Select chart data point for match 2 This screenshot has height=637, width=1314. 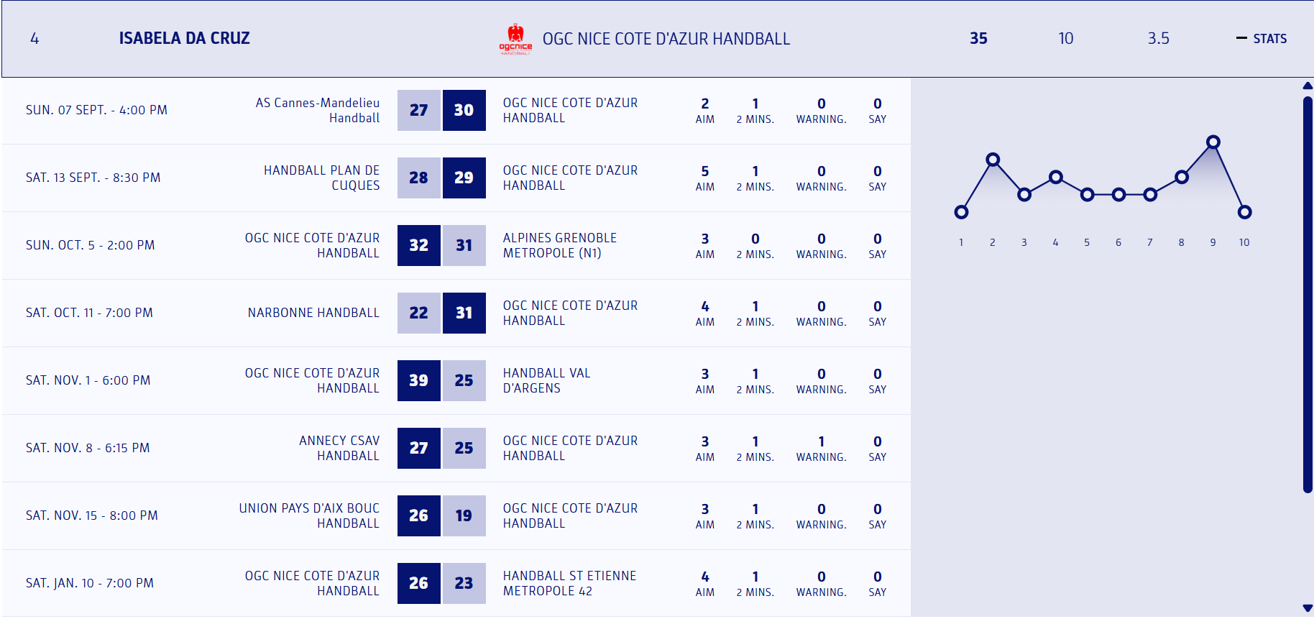click(993, 160)
